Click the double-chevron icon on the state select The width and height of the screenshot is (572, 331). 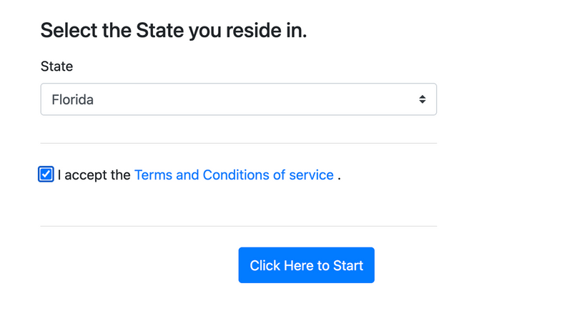(423, 99)
